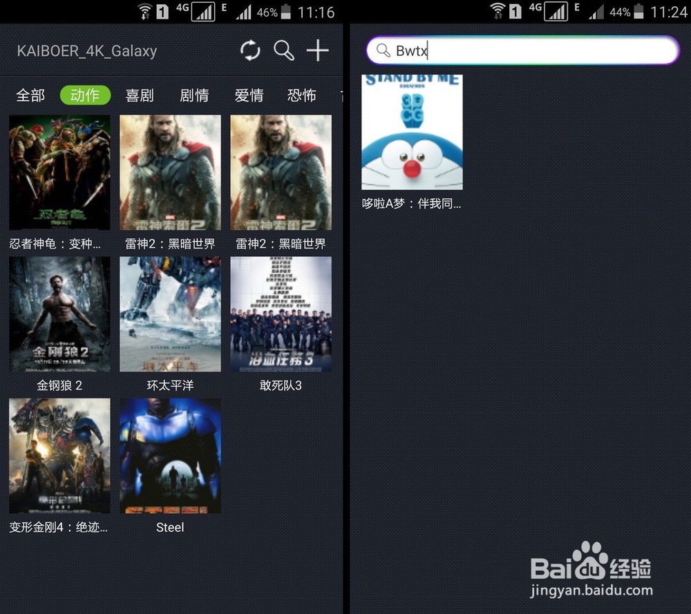Image resolution: width=691 pixels, height=614 pixels.
Task: Tap battery icon beside 46%
Action: tap(285, 12)
